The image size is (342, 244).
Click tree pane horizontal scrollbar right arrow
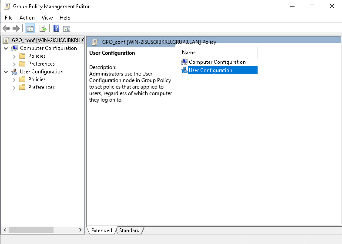pos(80,230)
